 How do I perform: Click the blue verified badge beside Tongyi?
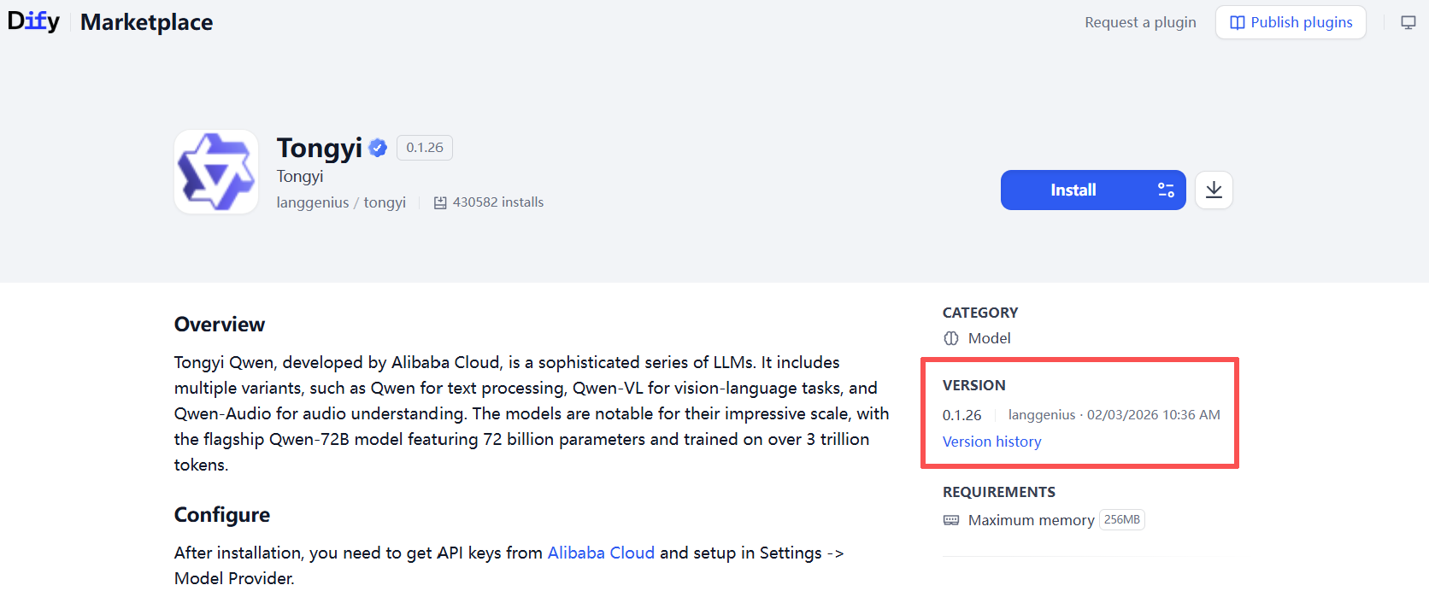coord(378,148)
